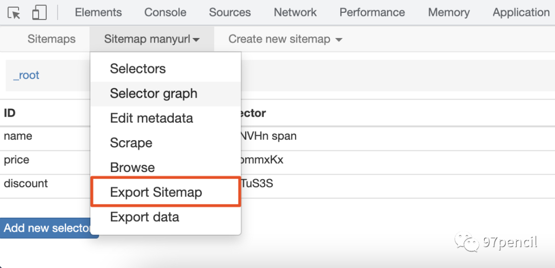
Task: Switch to the Network tab
Action: tap(295, 12)
